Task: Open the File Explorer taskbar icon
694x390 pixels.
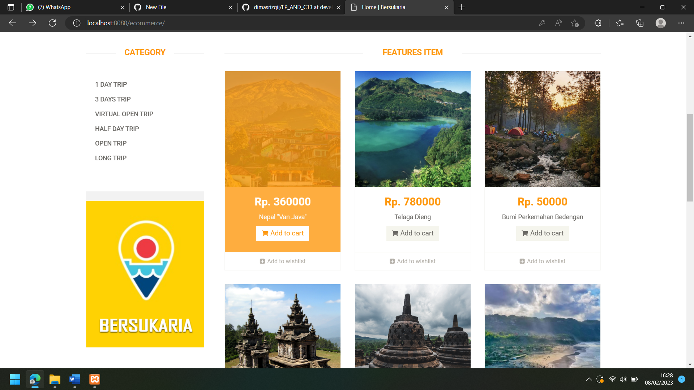Action: tap(55, 380)
